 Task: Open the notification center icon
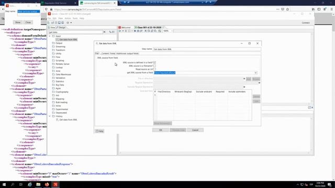click(x=330, y=184)
